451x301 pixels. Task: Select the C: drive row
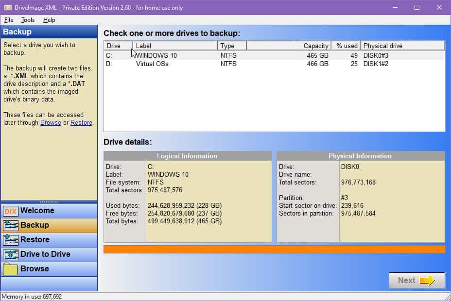(x=275, y=55)
